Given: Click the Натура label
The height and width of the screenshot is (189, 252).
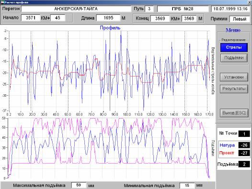Looking at the screenshot, I should coord(227,145).
